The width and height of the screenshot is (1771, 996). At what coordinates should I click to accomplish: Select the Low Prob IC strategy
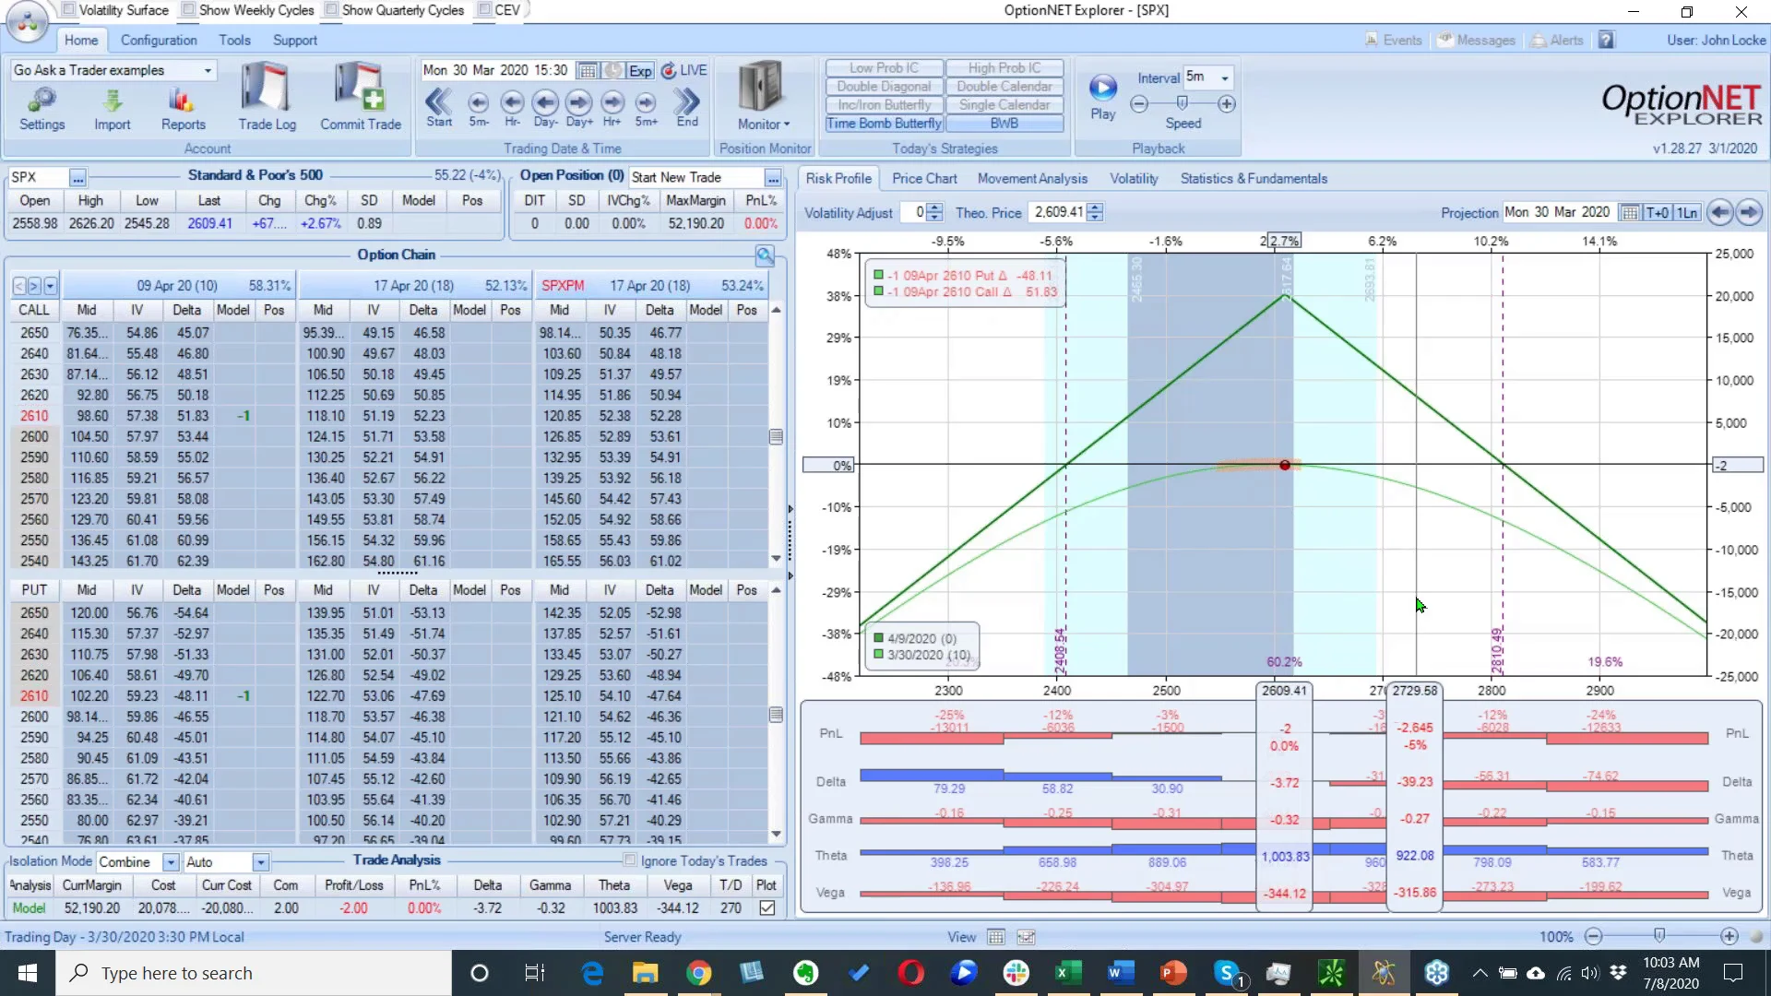884,68
